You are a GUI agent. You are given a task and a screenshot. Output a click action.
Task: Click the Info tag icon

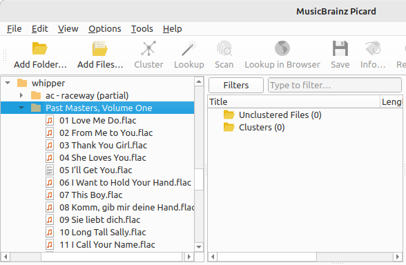[x=373, y=48]
